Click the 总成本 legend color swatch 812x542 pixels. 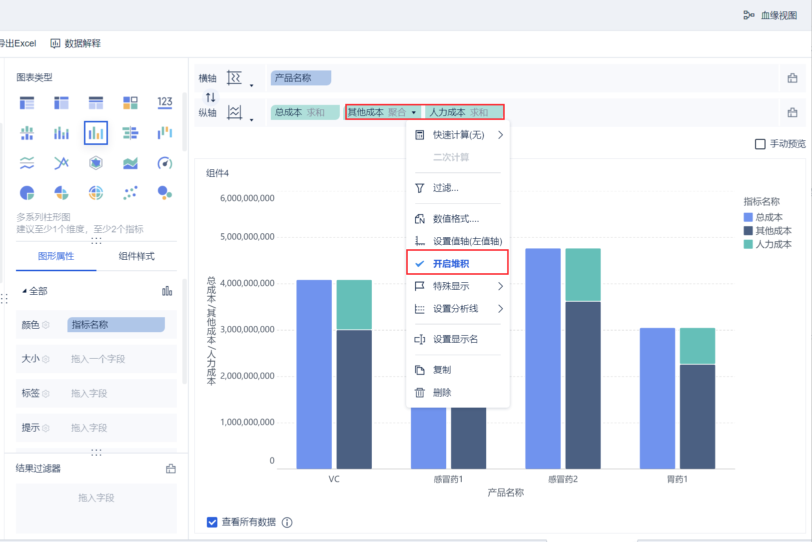[748, 217]
